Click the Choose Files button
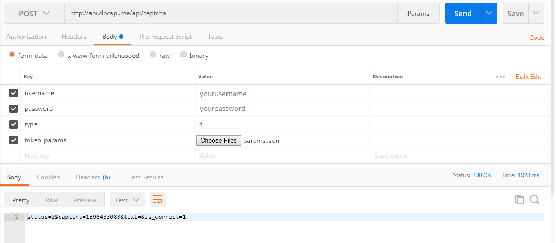 click(219, 141)
